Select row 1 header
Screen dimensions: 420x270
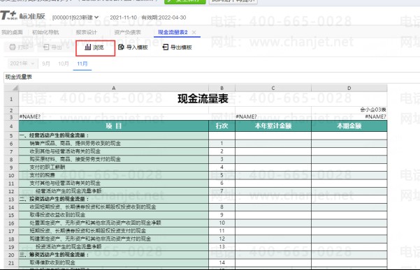pyautogui.click(x=11, y=99)
